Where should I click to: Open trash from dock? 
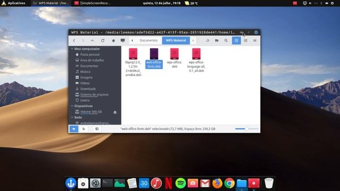[269, 183]
